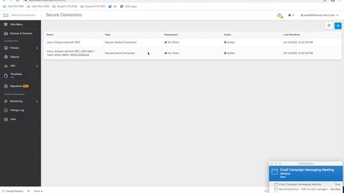Click the Cisco logo in the header
Image resolution: width=344 pixels, height=193 pixels.
6,15
